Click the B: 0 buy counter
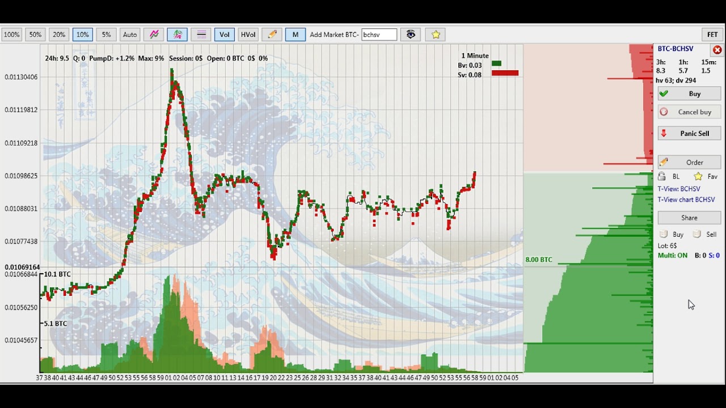Image resolution: width=726 pixels, height=408 pixels. 700,256
